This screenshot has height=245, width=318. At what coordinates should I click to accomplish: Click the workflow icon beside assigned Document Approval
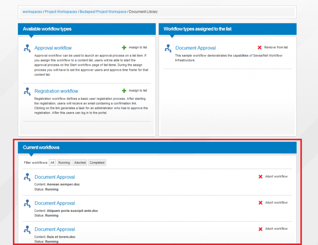(168, 49)
